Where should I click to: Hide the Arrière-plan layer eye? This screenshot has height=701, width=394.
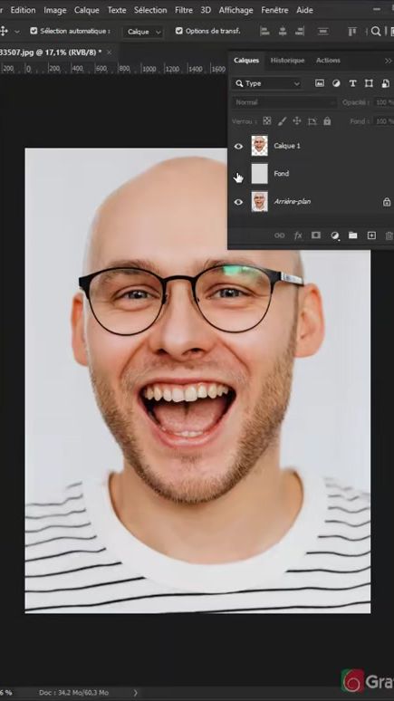238,202
